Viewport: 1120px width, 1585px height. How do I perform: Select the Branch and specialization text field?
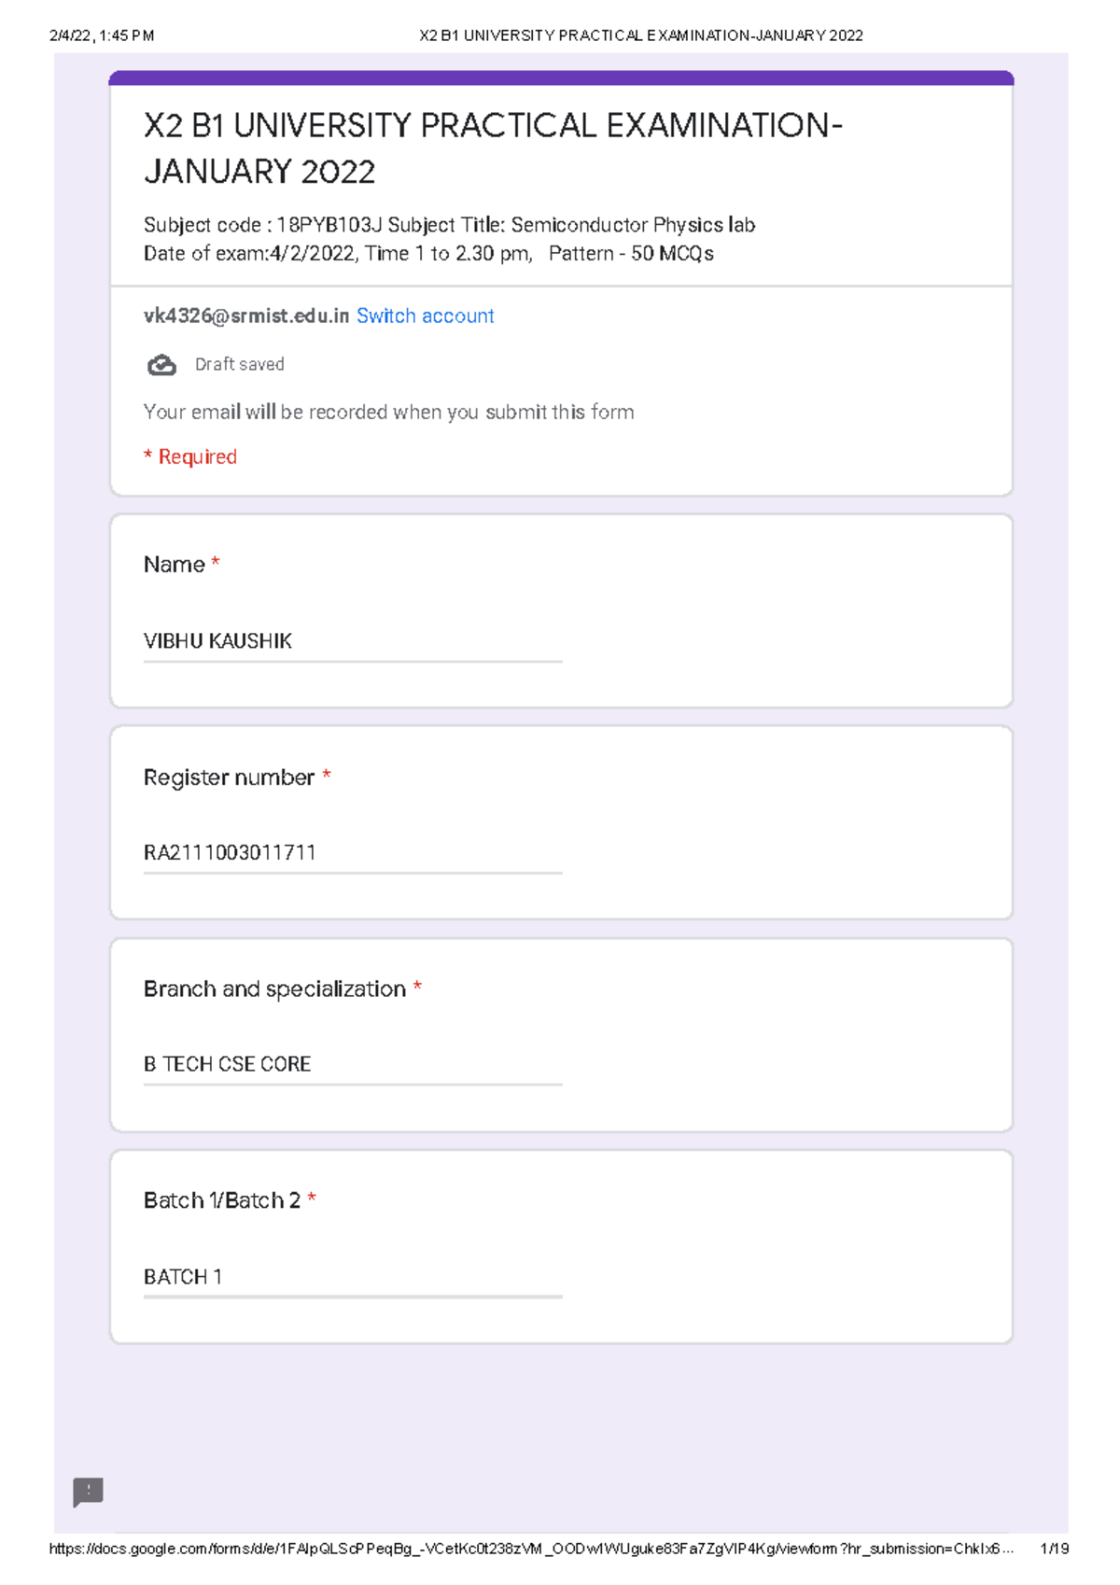(x=352, y=1064)
